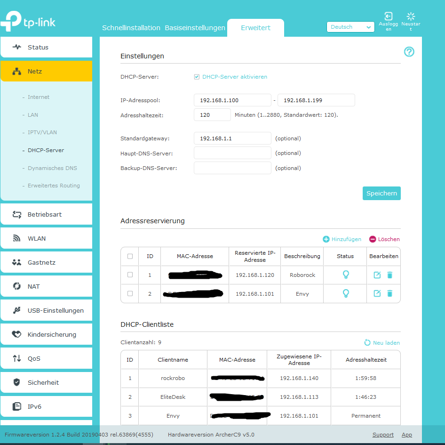Open the DHCP-Server submenu item
Screen dimensions: 445x445
[x=46, y=150]
